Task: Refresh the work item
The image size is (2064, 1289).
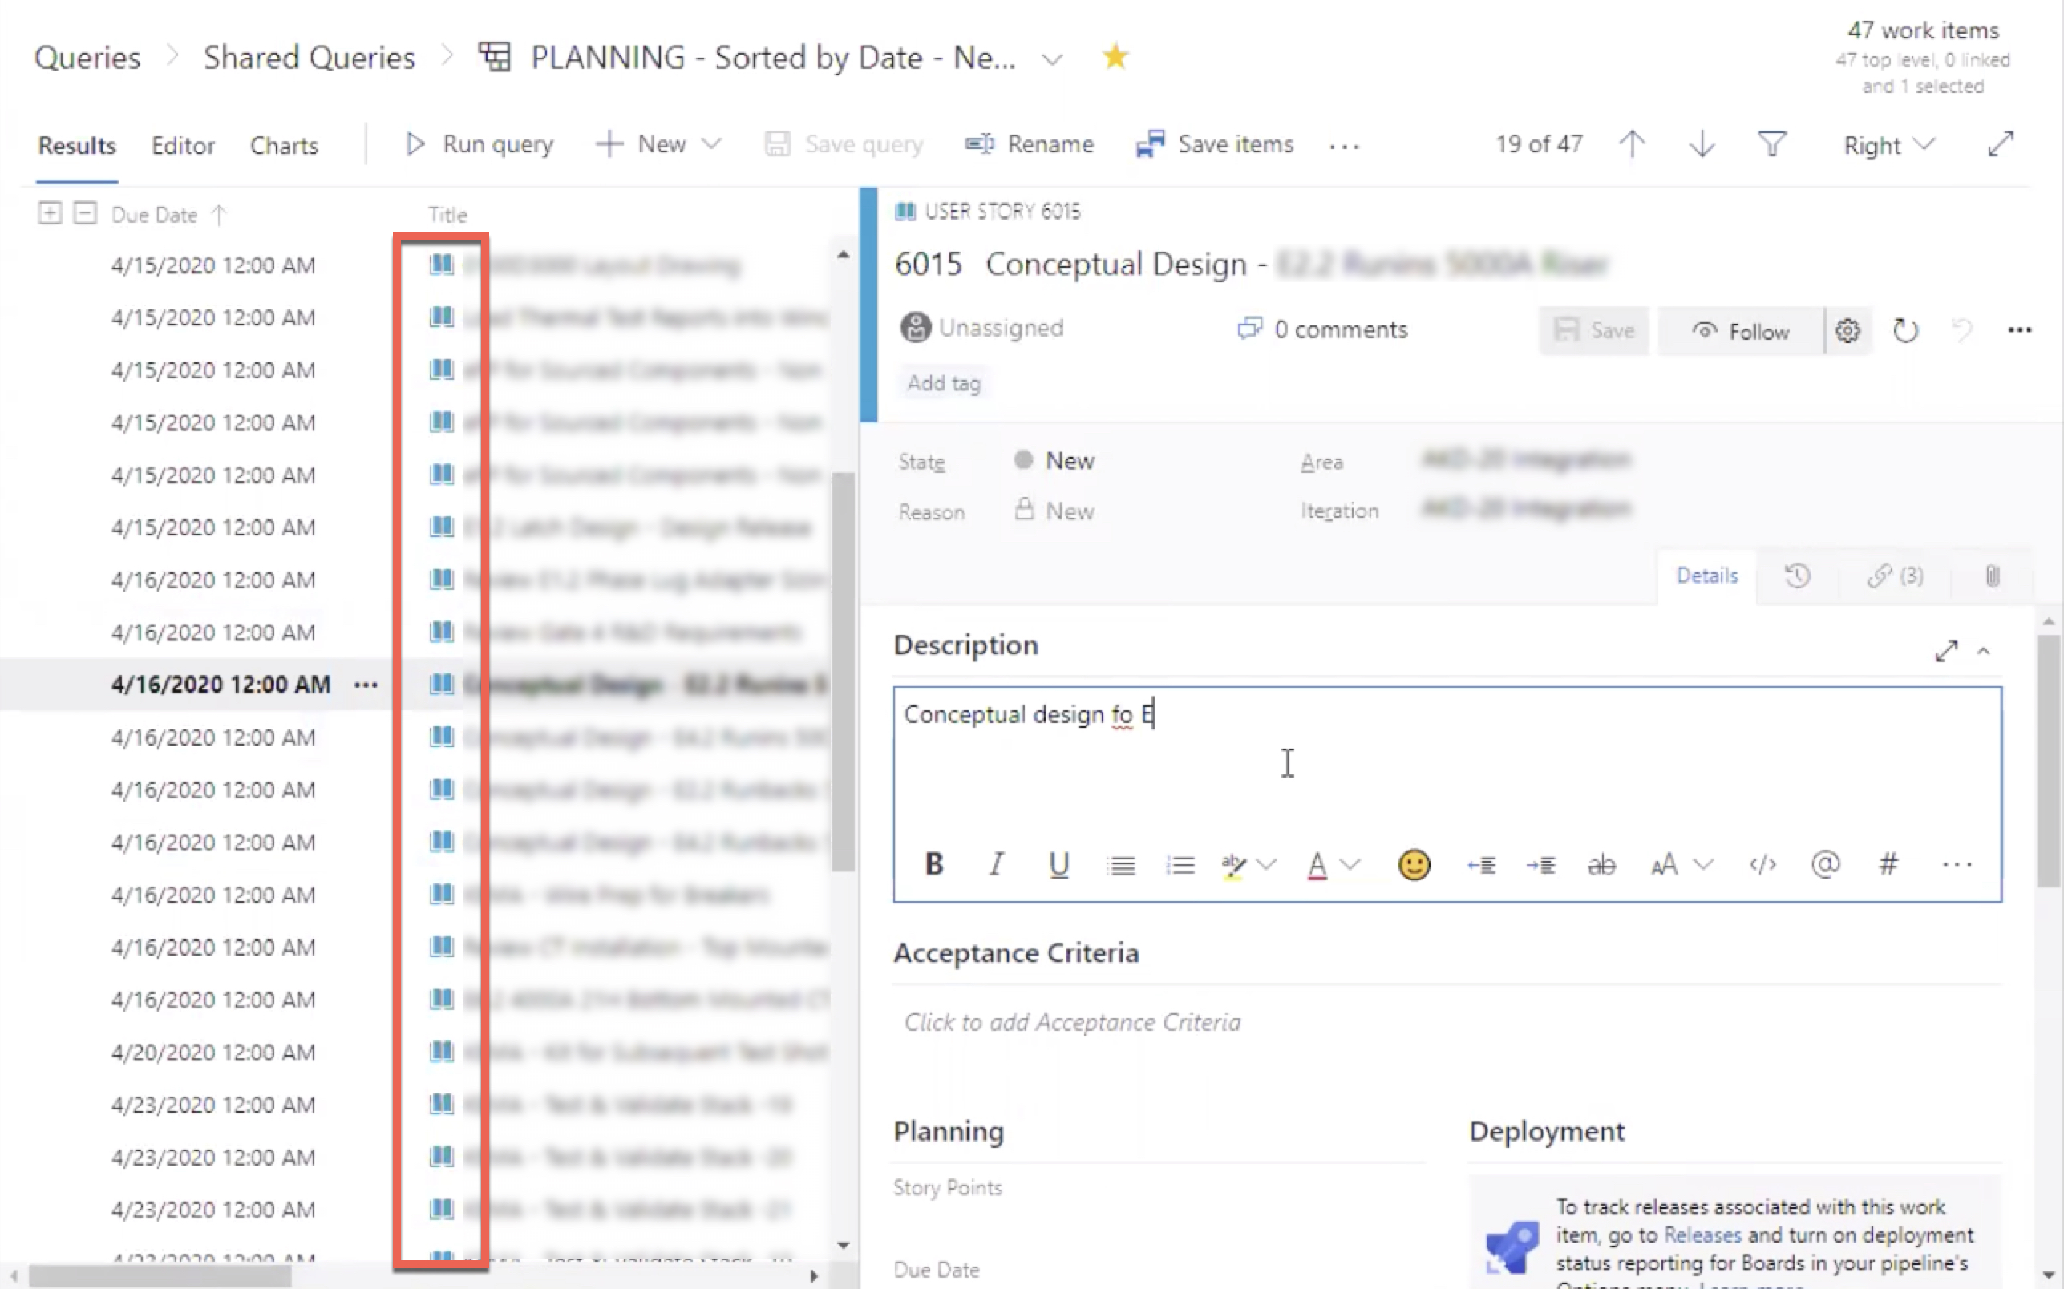Action: 1904,331
